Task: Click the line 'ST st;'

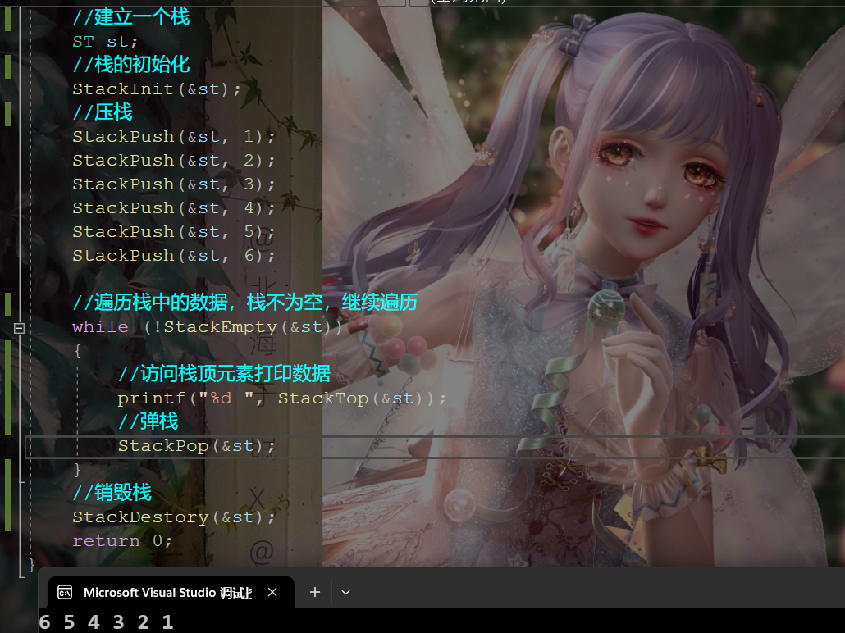Action: coord(106,42)
